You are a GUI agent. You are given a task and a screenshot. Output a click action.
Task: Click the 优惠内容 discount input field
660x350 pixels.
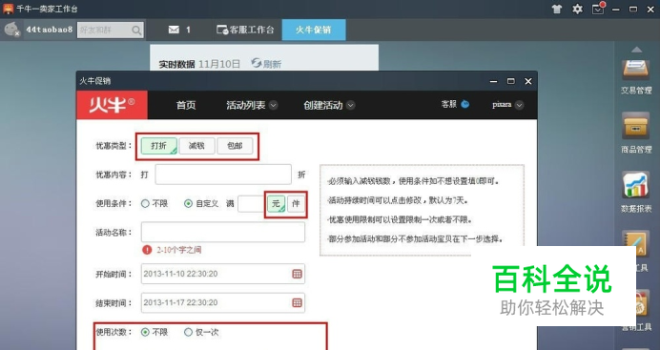pos(223,175)
